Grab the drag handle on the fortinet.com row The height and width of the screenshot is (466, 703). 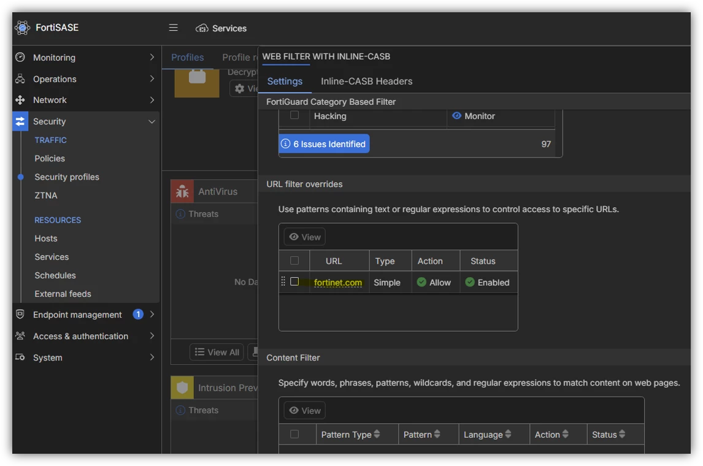tap(283, 281)
